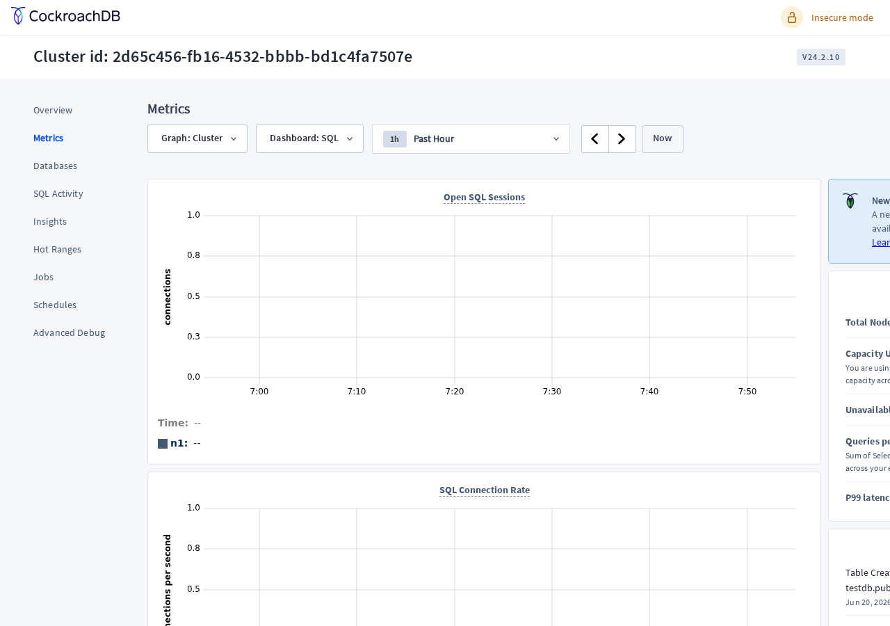Click the V24.2.10 version badge
The height and width of the screenshot is (626, 890).
point(821,57)
